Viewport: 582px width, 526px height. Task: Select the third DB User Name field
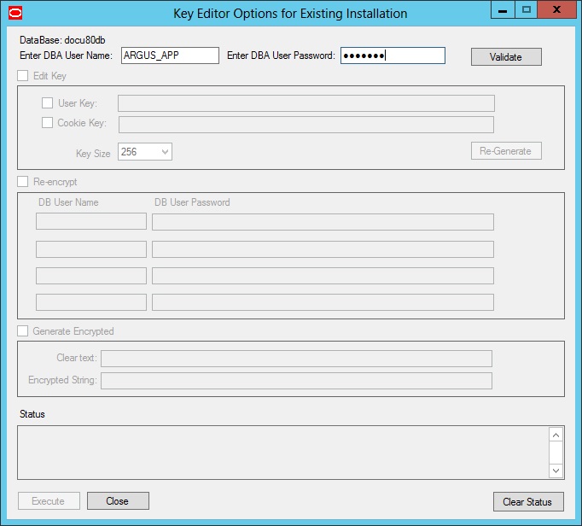coord(91,276)
